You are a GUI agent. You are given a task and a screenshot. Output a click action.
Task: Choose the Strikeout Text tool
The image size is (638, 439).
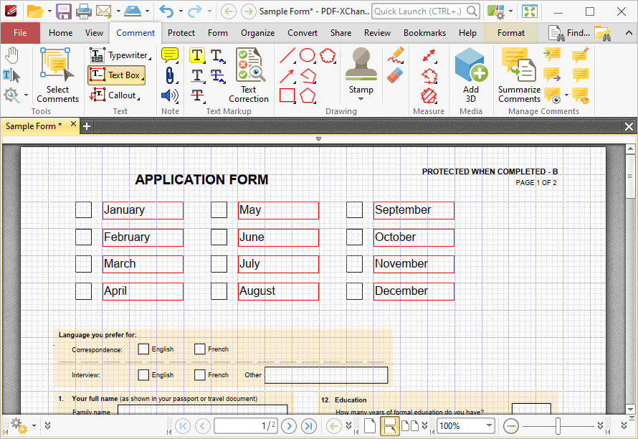(197, 95)
